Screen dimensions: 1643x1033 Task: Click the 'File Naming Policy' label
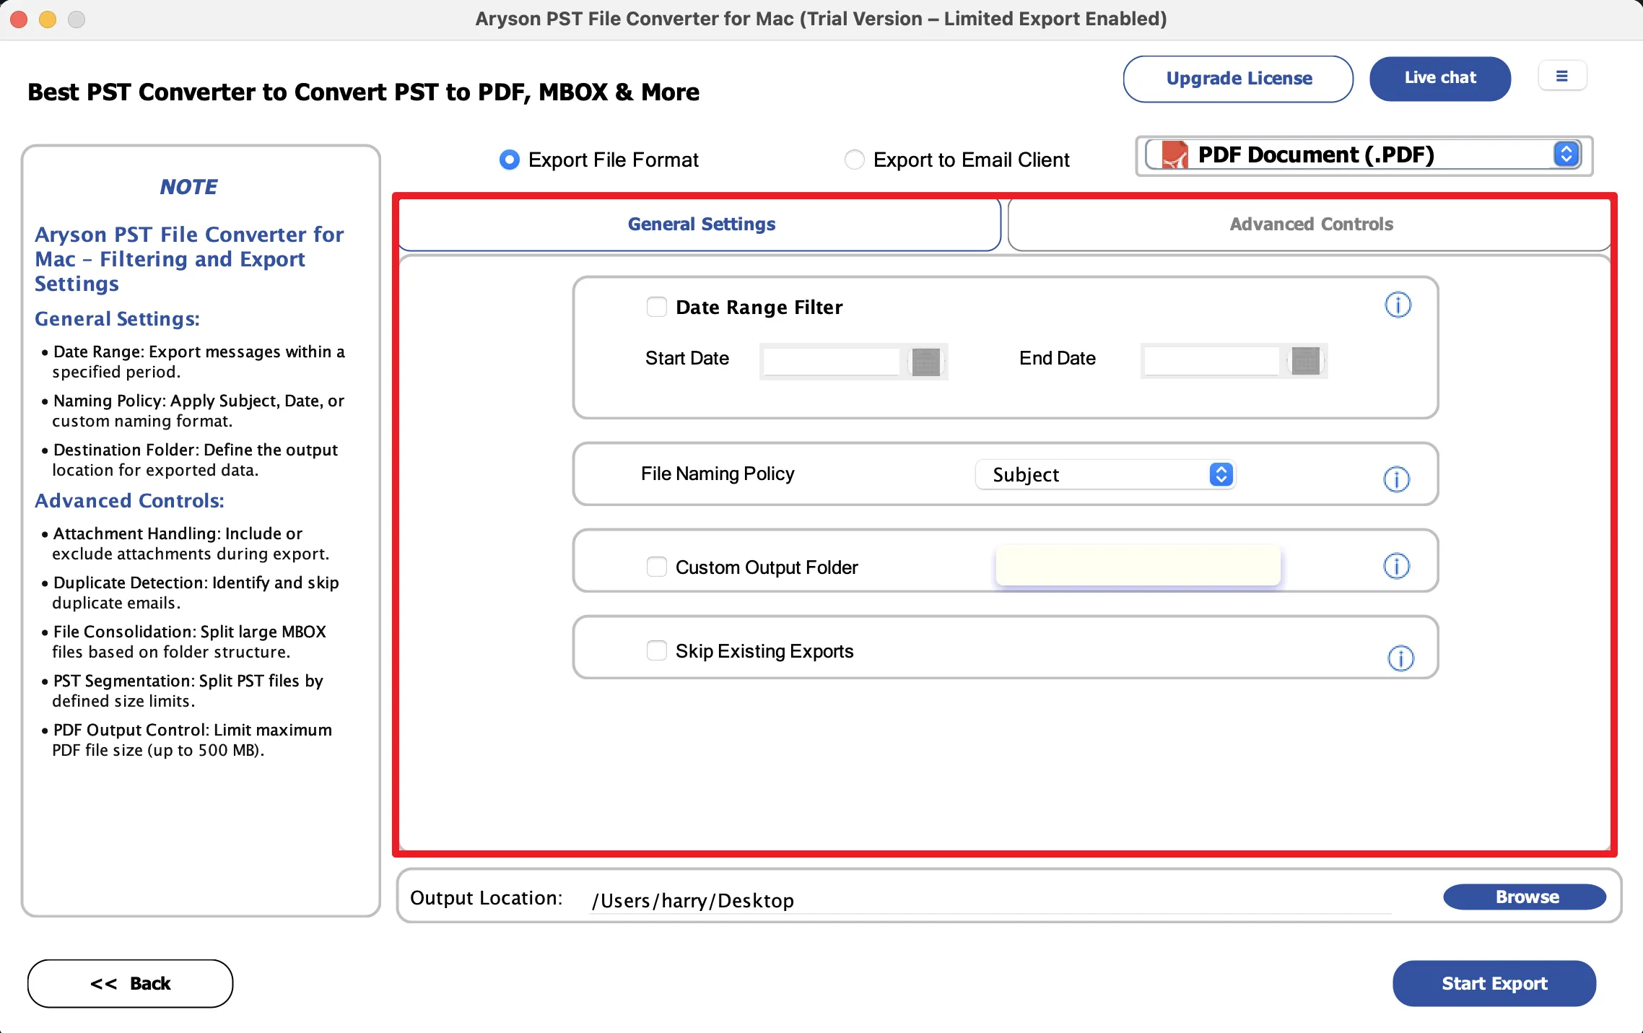click(718, 474)
